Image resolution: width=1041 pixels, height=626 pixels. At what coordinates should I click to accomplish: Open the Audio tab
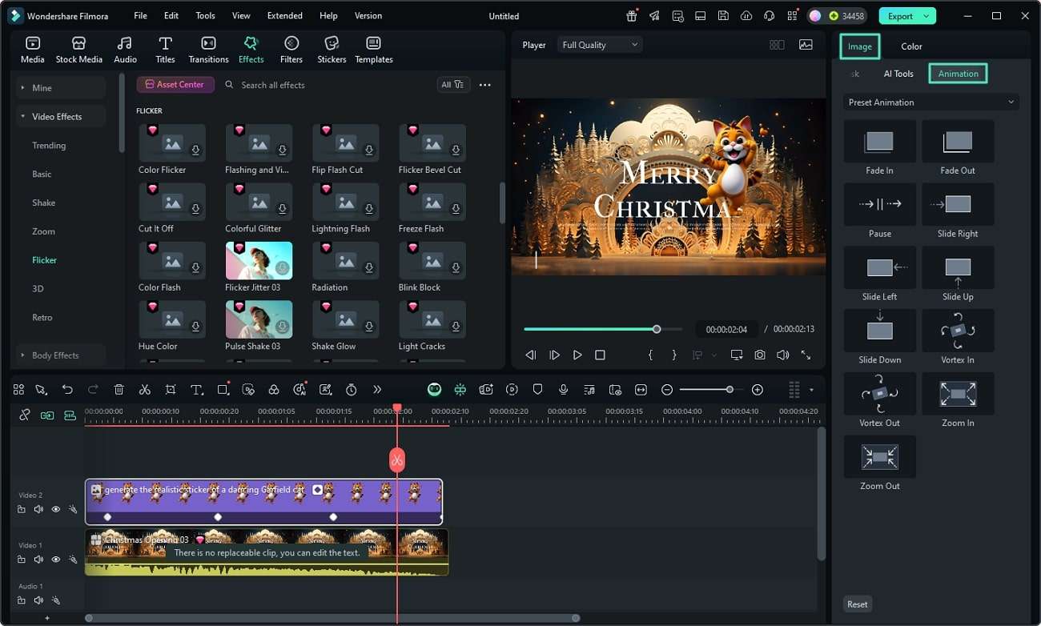[x=125, y=50]
